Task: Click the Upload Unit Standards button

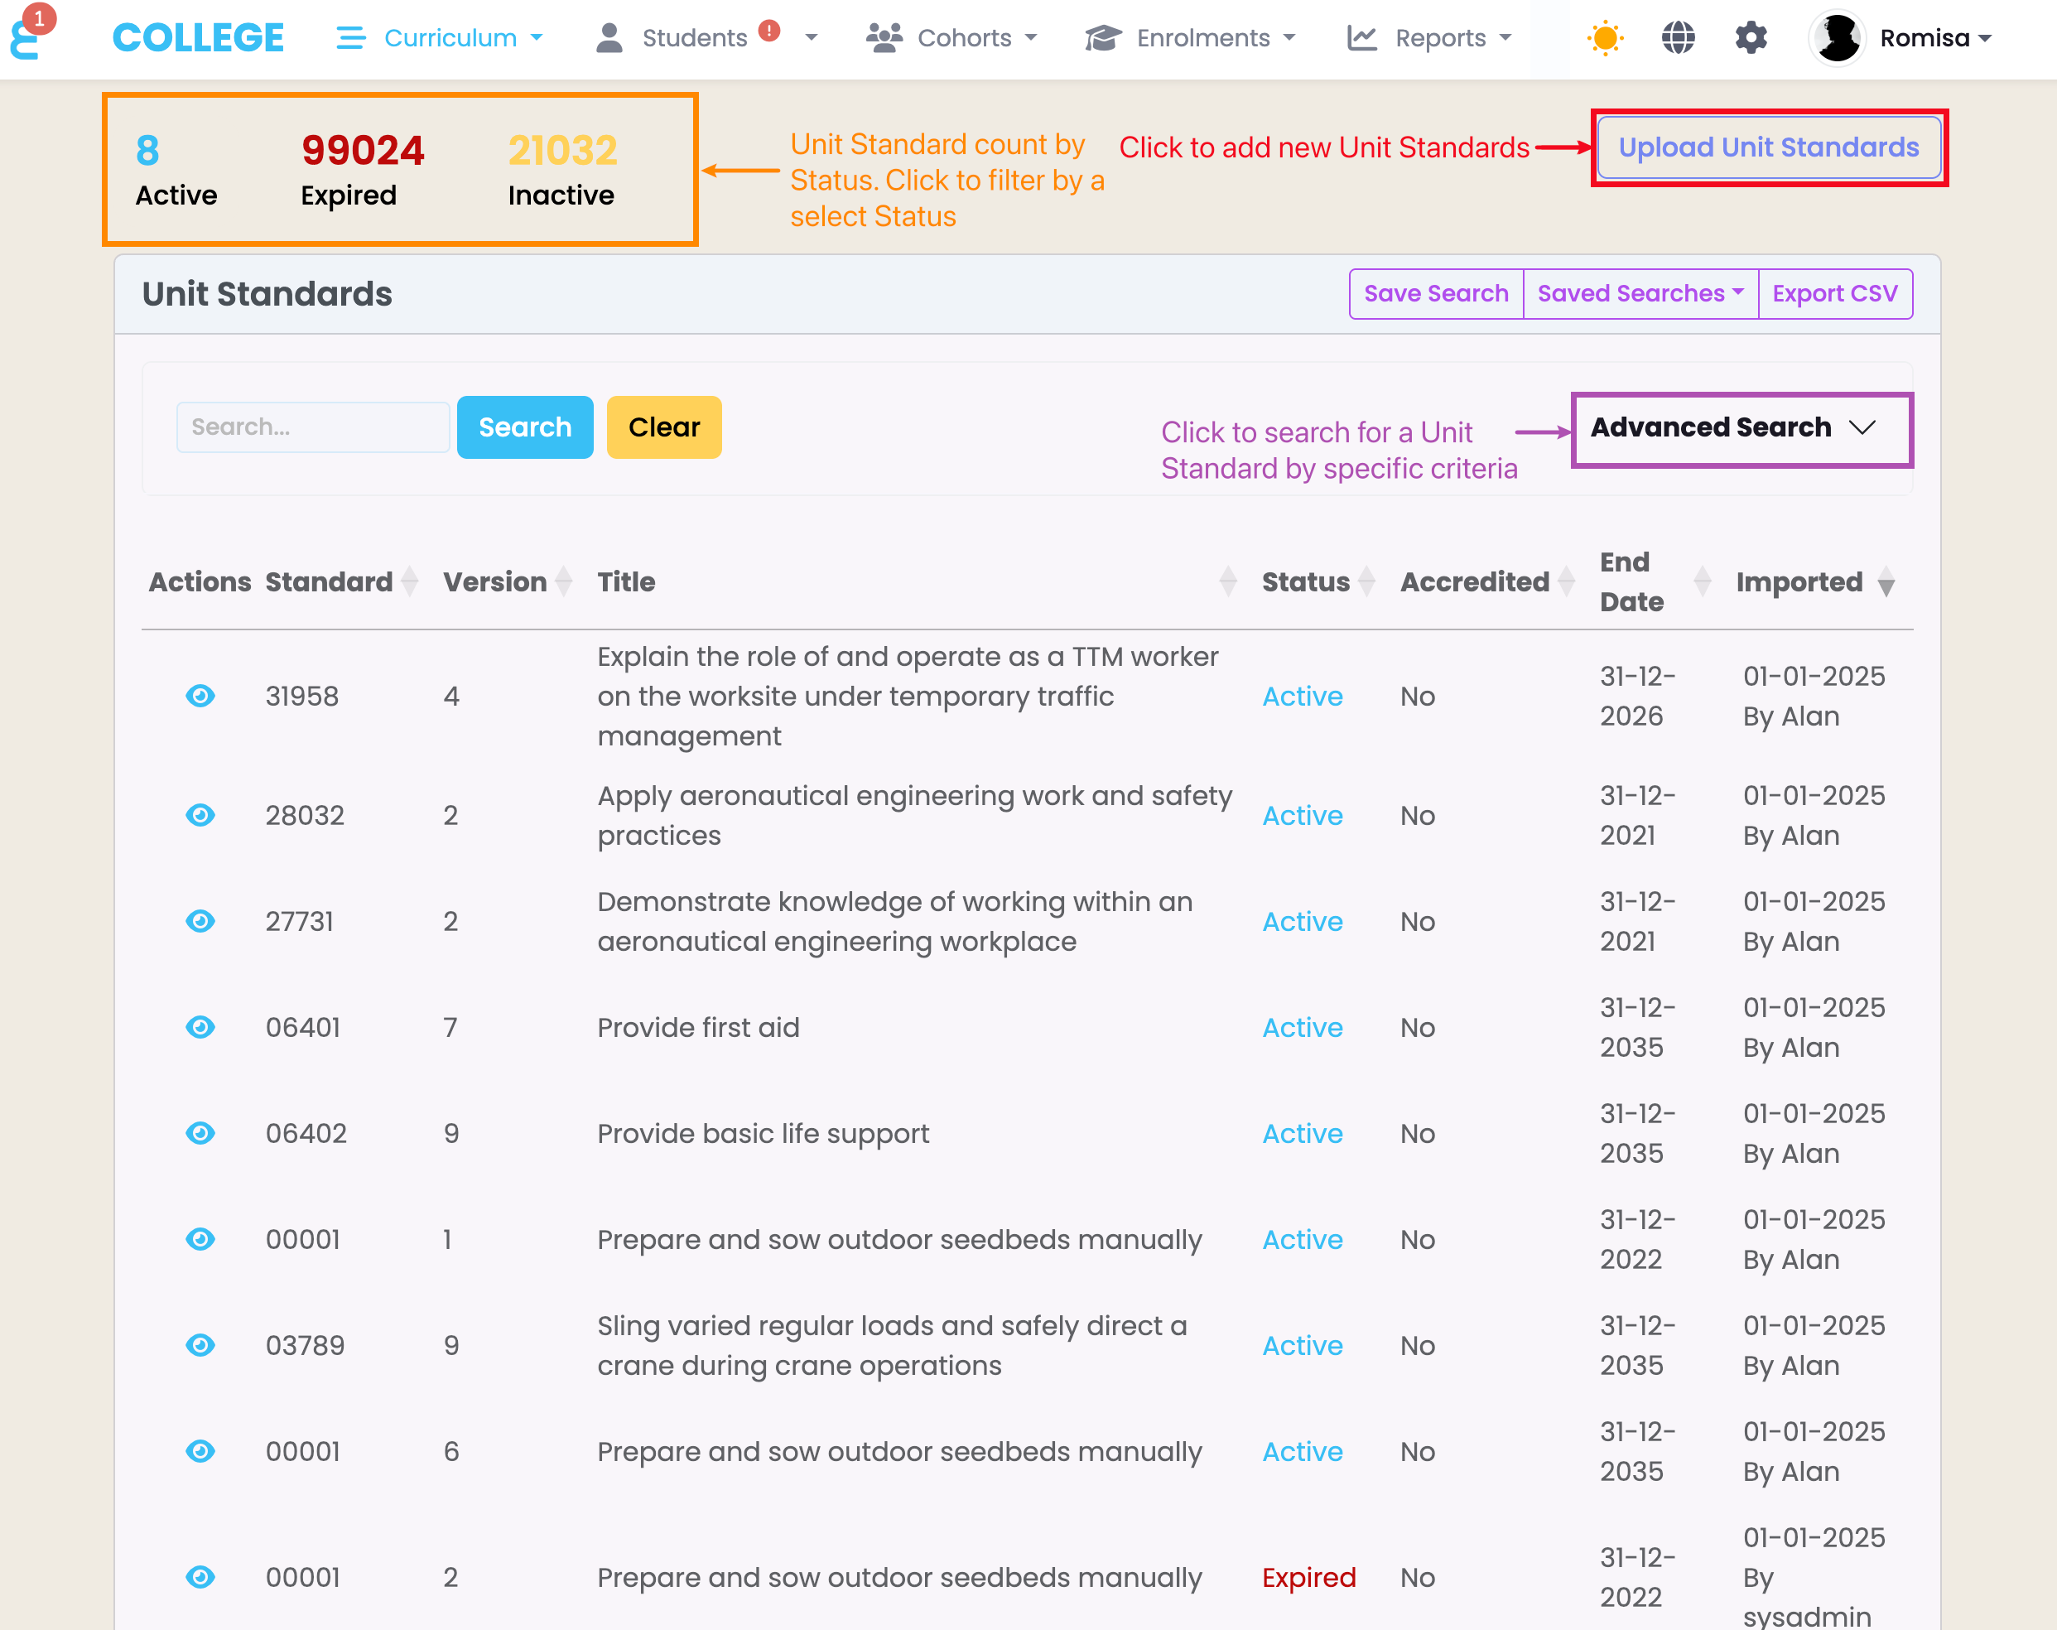Action: pyautogui.click(x=1767, y=147)
